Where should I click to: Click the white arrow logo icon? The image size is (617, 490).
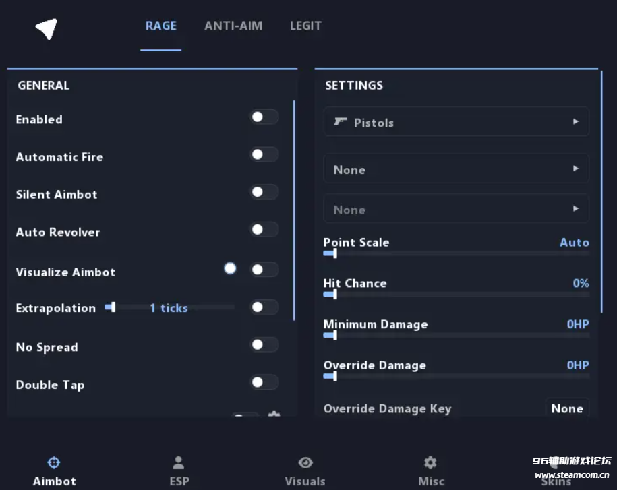pos(47,29)
